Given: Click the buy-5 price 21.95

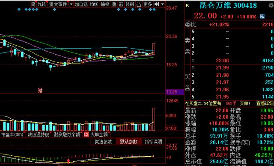Looking at the screenshot, I should (x=222, y=97).
